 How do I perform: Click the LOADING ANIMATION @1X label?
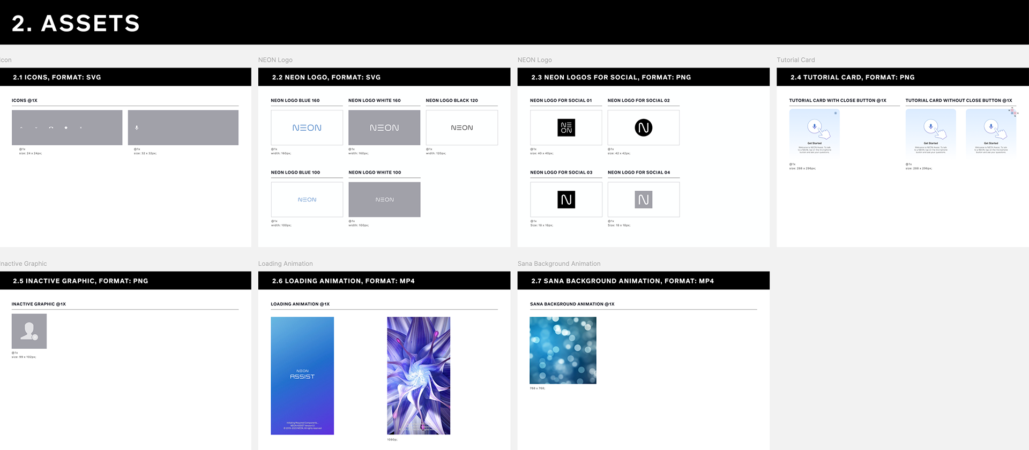pos(300,304)
